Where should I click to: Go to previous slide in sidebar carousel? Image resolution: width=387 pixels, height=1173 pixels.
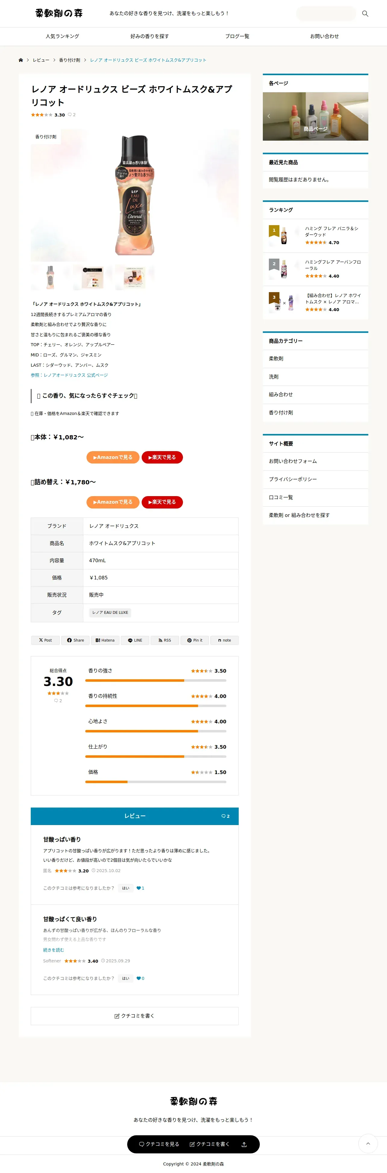click(269, 116)
